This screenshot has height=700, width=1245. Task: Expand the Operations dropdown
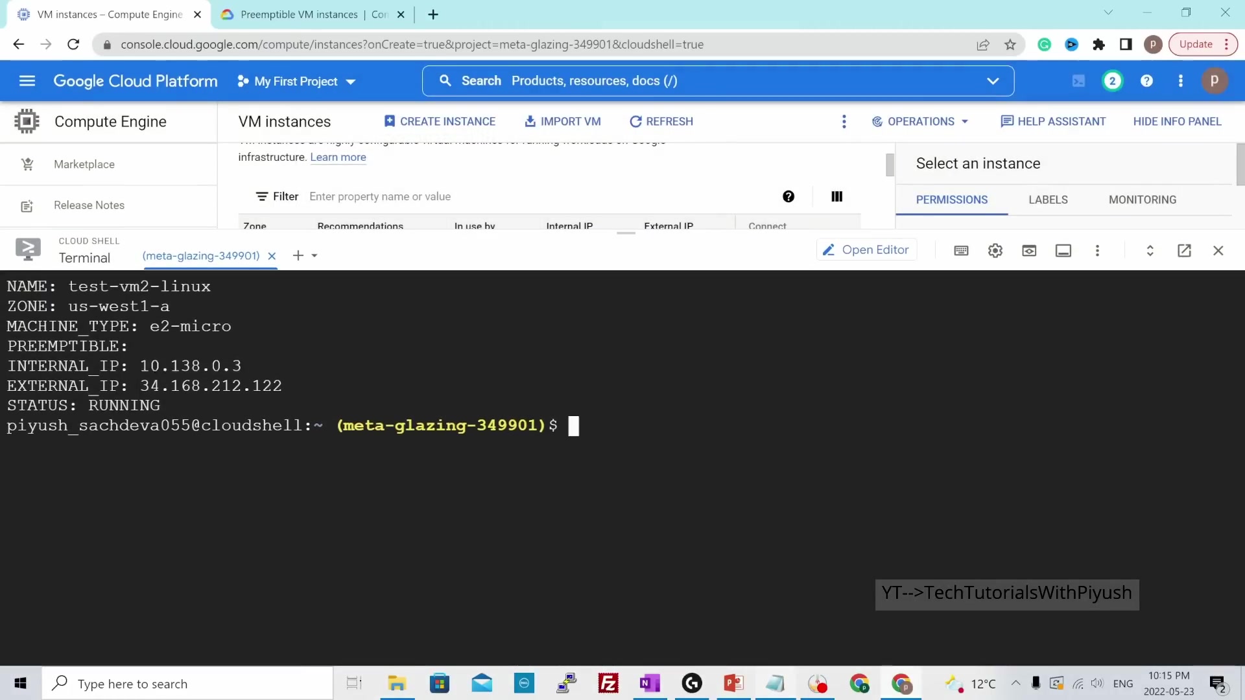[x=919, y=122]
